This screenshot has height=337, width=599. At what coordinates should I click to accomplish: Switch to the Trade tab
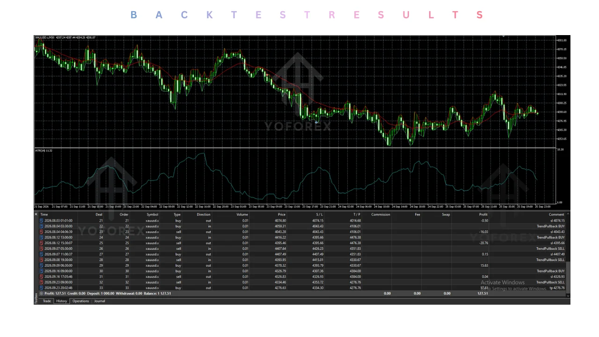click(x=47, y=301)
